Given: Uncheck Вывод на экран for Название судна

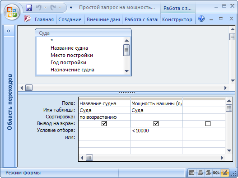Looking at the screenshot, I should [104, 124].
